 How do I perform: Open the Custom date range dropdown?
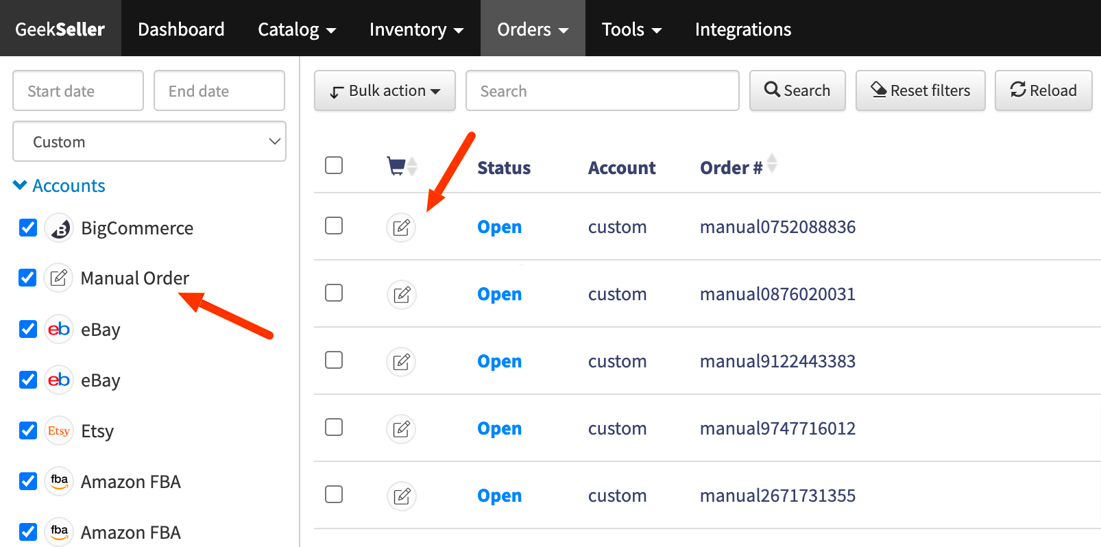[149, 142]
